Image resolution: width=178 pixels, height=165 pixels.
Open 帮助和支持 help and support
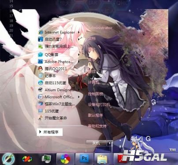[97, 126]
